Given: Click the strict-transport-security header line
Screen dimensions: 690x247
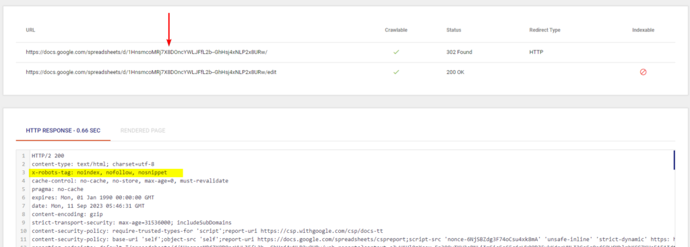Looking at the screenshot, I should point(131,222).
